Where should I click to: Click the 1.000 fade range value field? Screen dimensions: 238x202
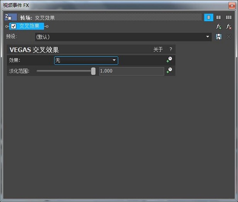point(132,71)
